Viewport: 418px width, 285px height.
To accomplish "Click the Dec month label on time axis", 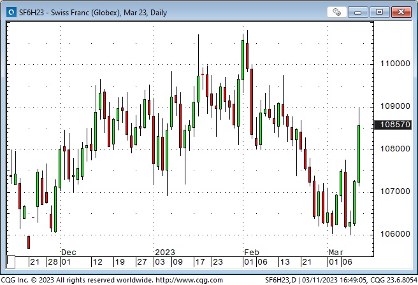I will pyautogui.click(x=69, y=253).
